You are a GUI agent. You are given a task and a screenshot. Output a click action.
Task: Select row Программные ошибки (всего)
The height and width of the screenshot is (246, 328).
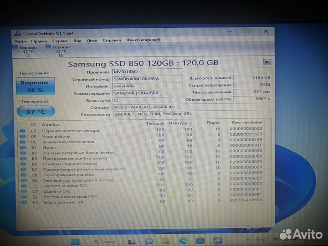pyautogui.click(x=142, y=157)
